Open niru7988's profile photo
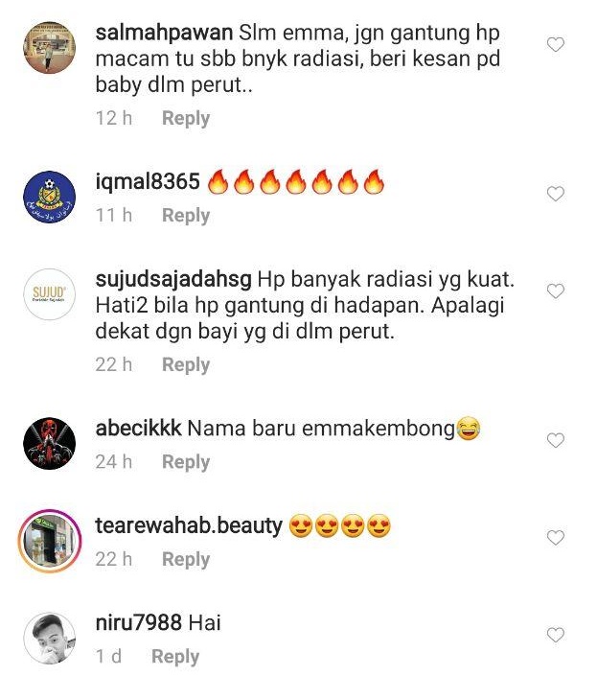The image size is (597, 675). 50,639
